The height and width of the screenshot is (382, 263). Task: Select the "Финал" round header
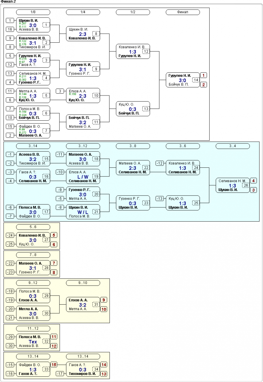[183, 12]
